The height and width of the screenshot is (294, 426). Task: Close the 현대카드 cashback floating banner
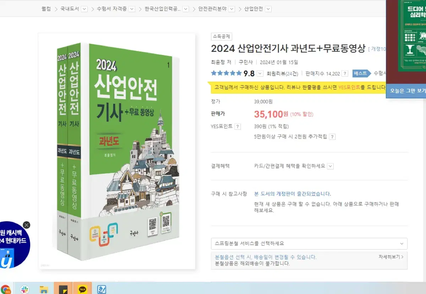[27, 225]
